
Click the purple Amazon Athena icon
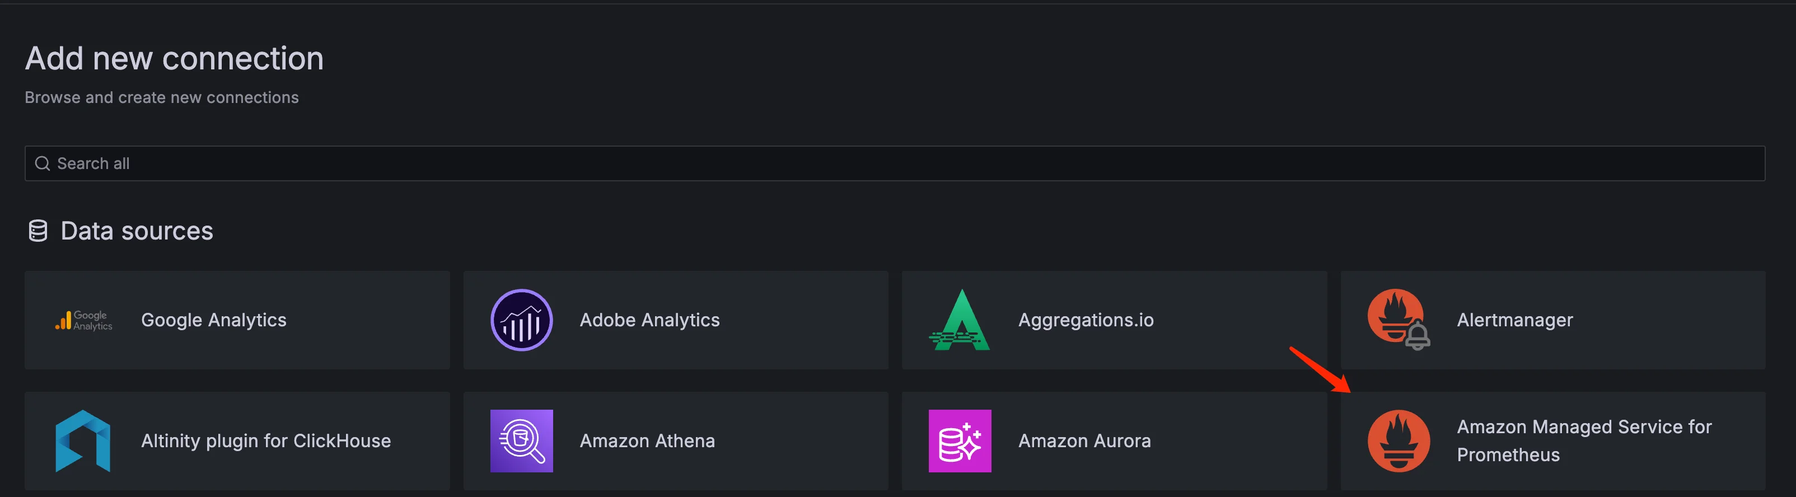522,440
